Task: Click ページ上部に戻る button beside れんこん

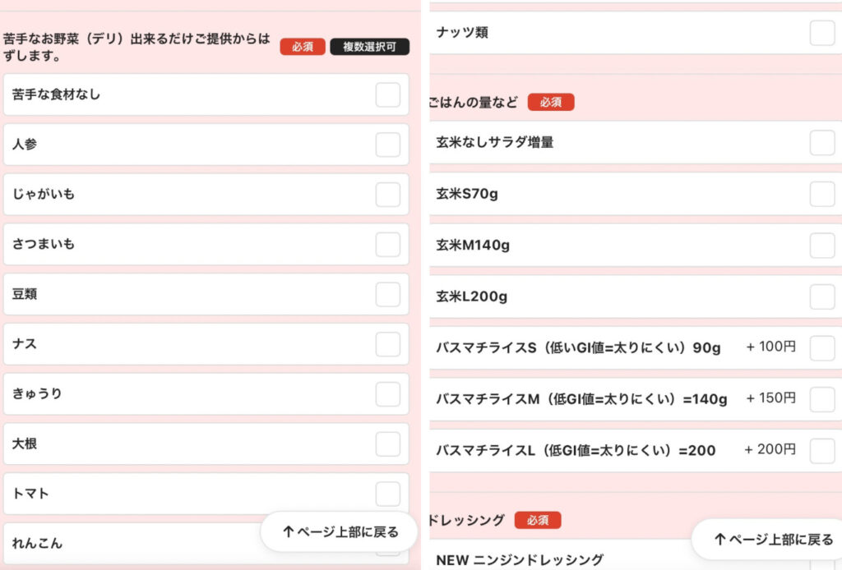Action: 340,532
